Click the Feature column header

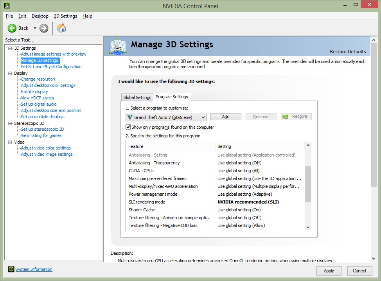tap(171, 146)
